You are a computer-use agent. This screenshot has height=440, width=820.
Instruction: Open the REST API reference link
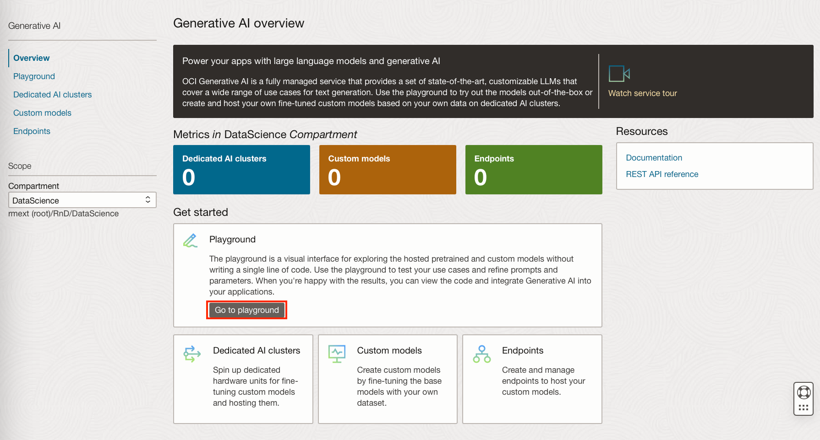(662, 174)
